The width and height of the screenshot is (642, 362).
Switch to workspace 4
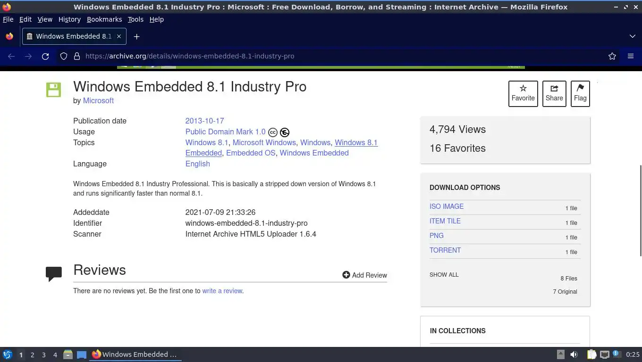click(x=55, y=355)
